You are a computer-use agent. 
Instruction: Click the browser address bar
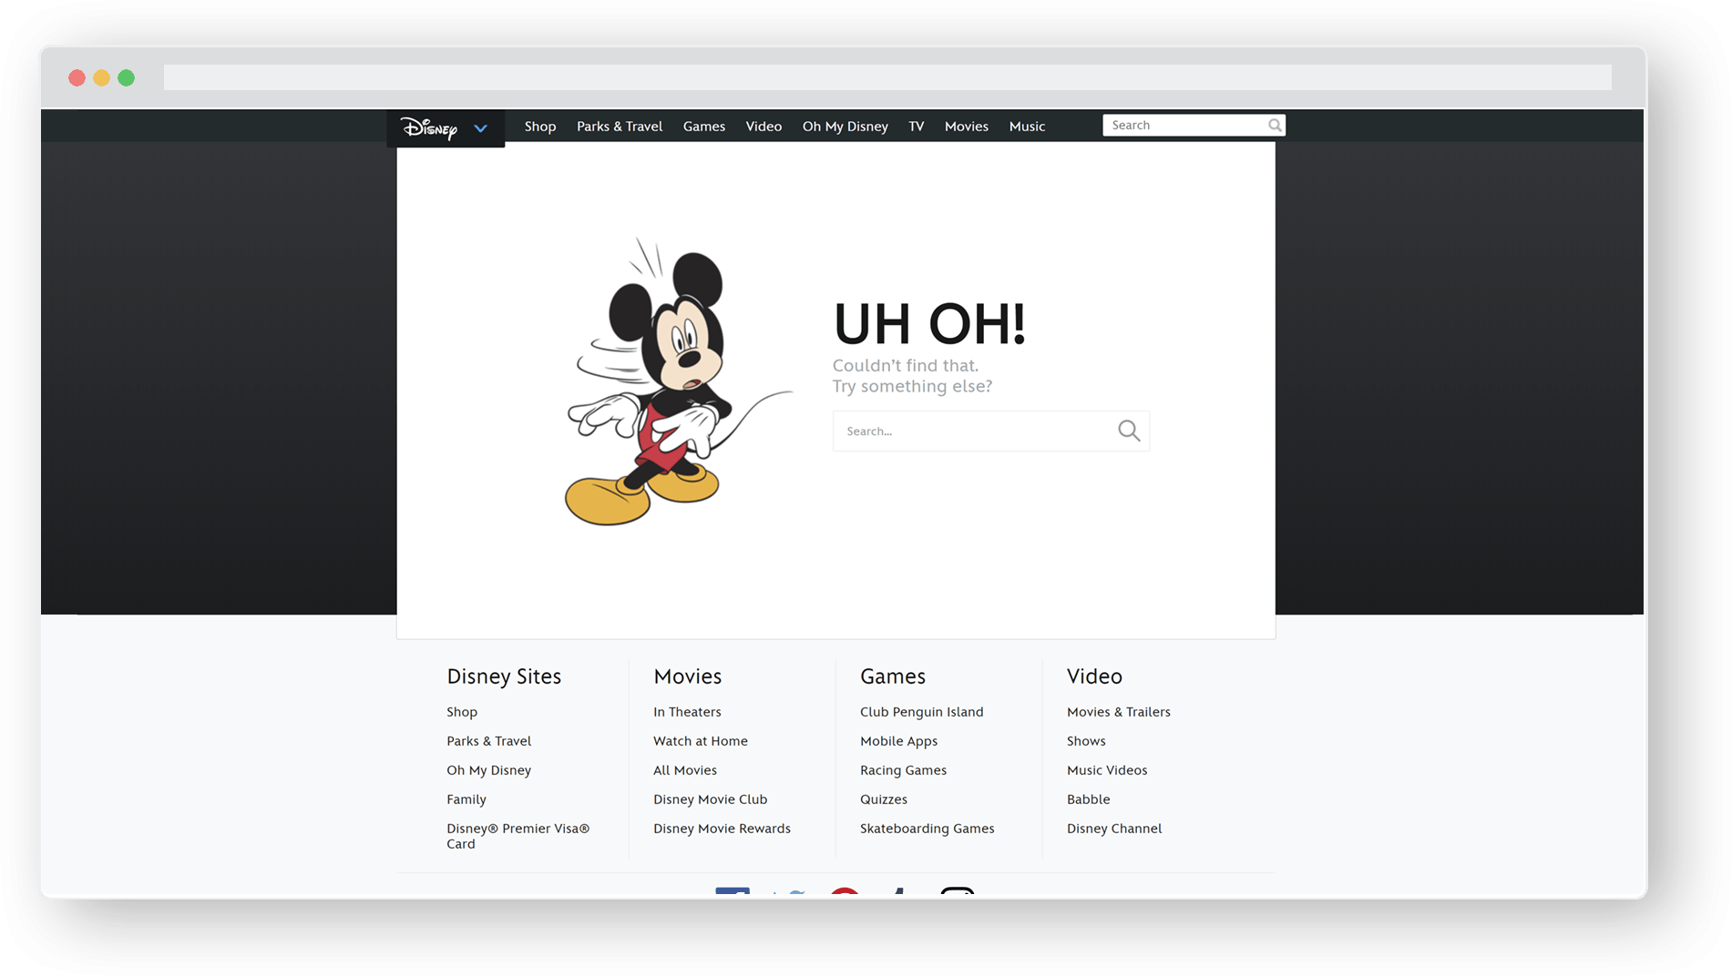click(x=886, y=77)
